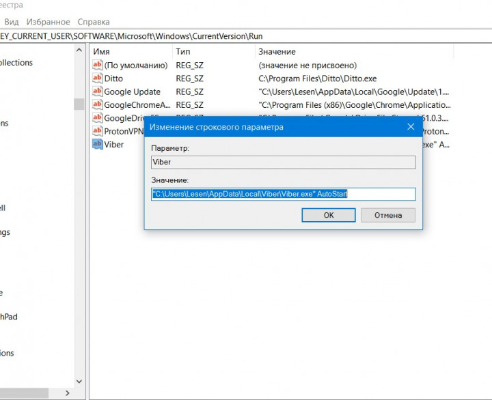
Task: Select the Ditto entry's REG_SZ icon
Action: point(97,78)
